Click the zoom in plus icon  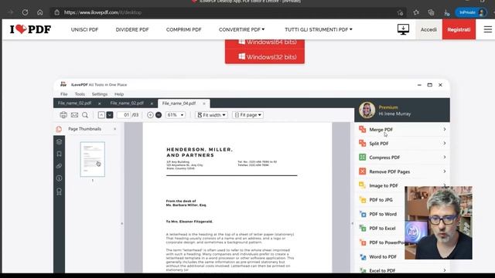[150, 115]
